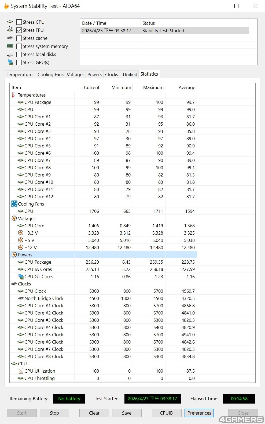The height and width of the screenshot is (424, 265).
Task: Enable the Stress CPU checkbox
Action: click(x=19, y=22)
